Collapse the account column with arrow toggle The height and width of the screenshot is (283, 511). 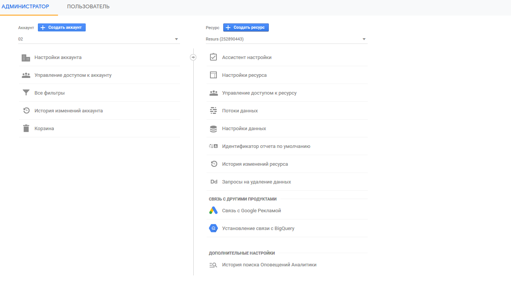click(193, 57)
